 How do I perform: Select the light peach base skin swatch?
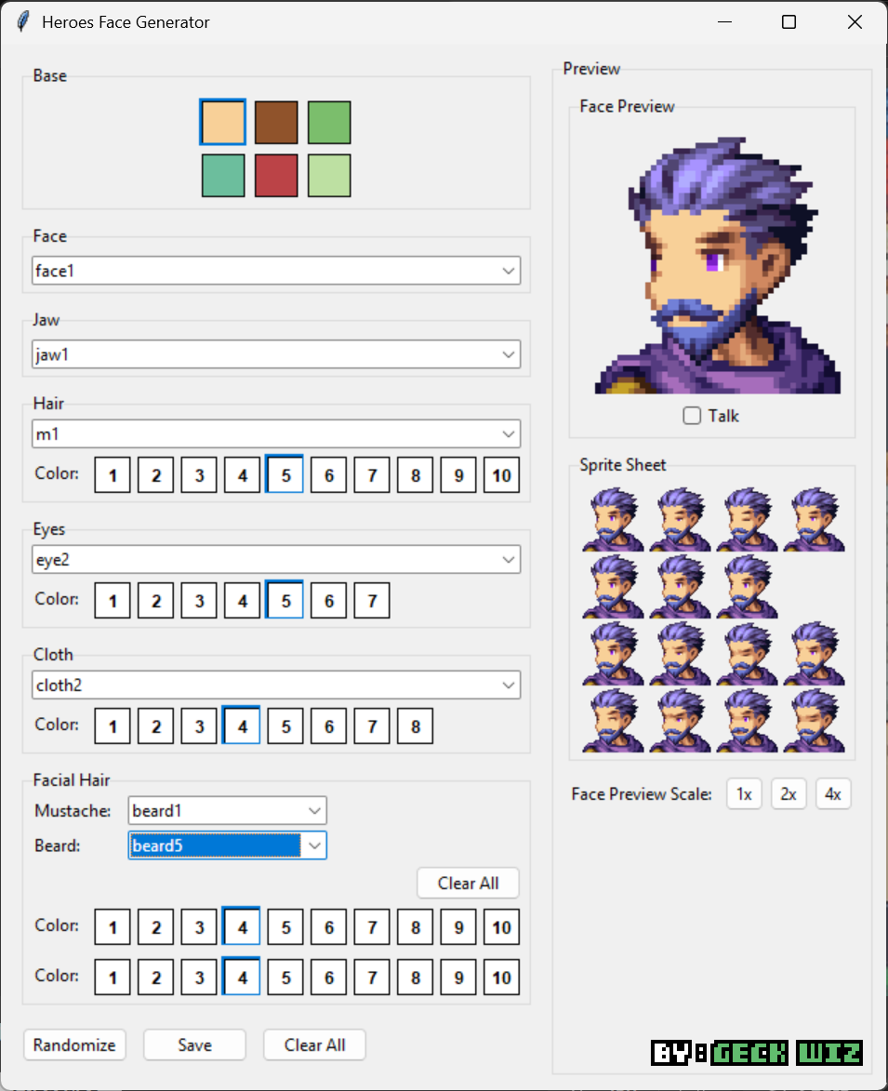[222, 122]
